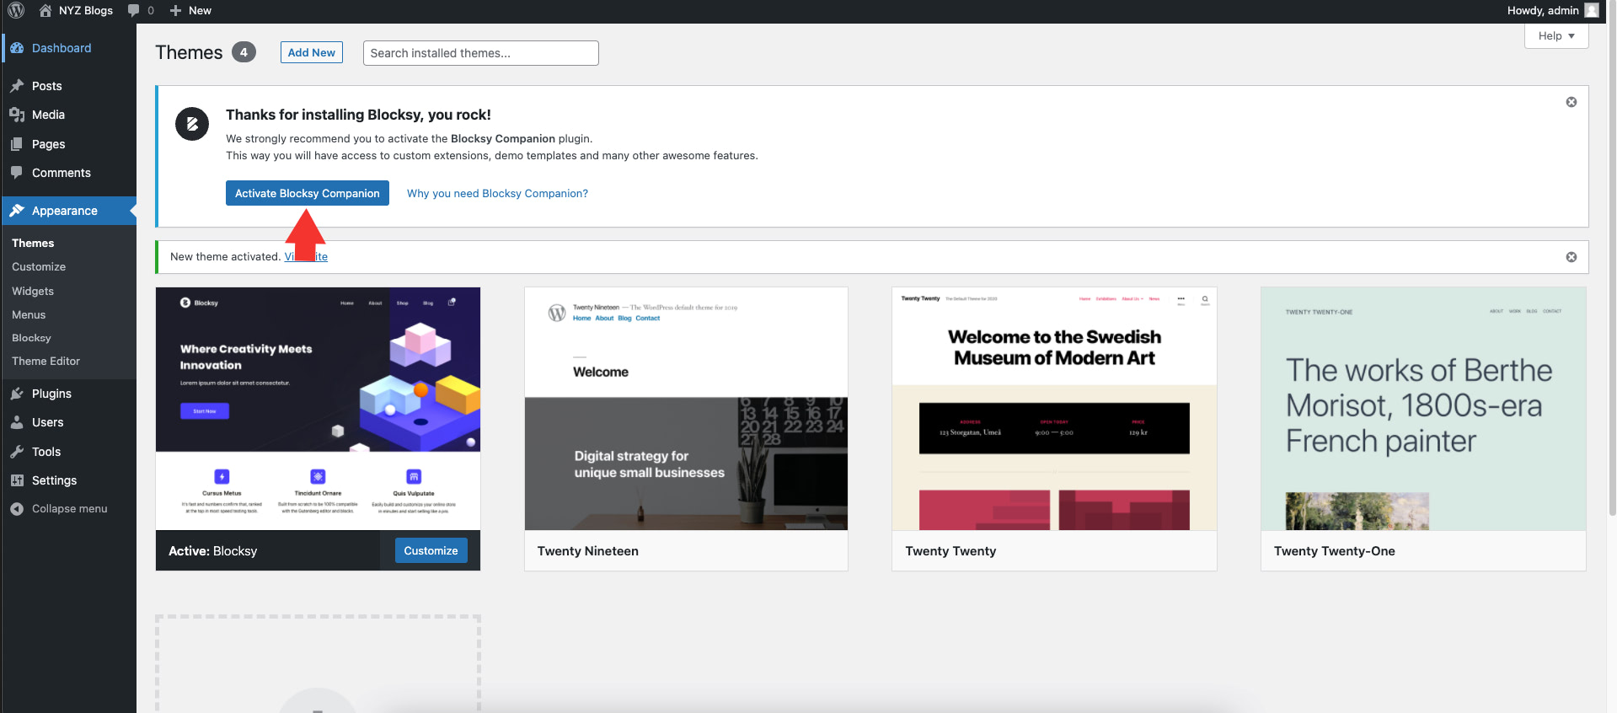Click the New label in admin bar

pyautogui.click(x=200, y=11)
